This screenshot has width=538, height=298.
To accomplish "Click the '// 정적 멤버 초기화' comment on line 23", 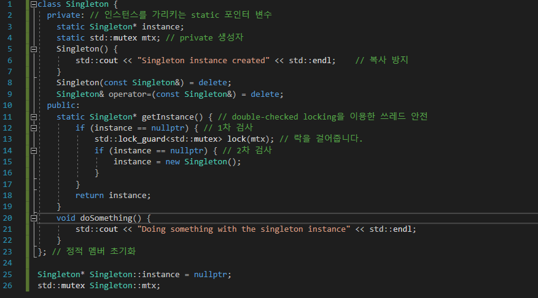I will [94, 251].
